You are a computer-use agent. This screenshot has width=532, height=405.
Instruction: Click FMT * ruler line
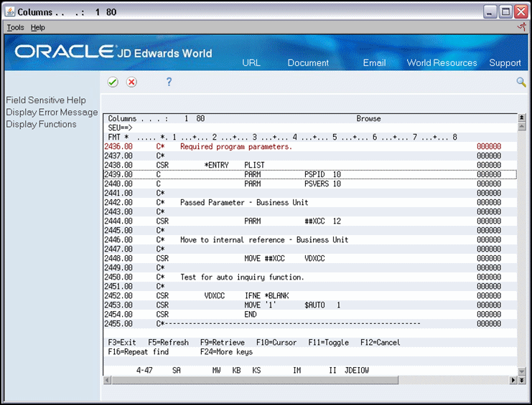pyautogui.click(x=282, y=137)
